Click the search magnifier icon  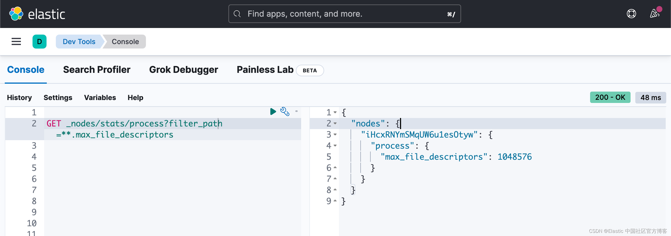[237, 14]
